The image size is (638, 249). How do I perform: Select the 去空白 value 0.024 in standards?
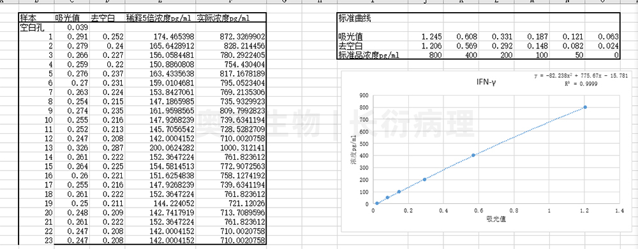pyautogui.click(x=602, y=46)
